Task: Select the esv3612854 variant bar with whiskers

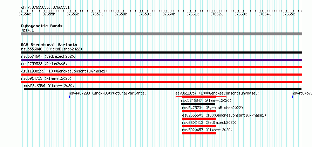Action: pyautogui.click(x=201, y=97)
